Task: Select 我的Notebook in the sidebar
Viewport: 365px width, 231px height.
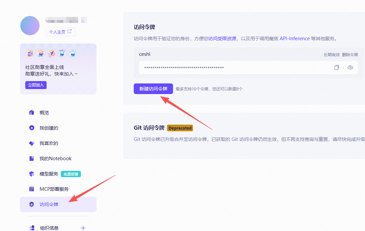Action: click(x=55, y=159)
